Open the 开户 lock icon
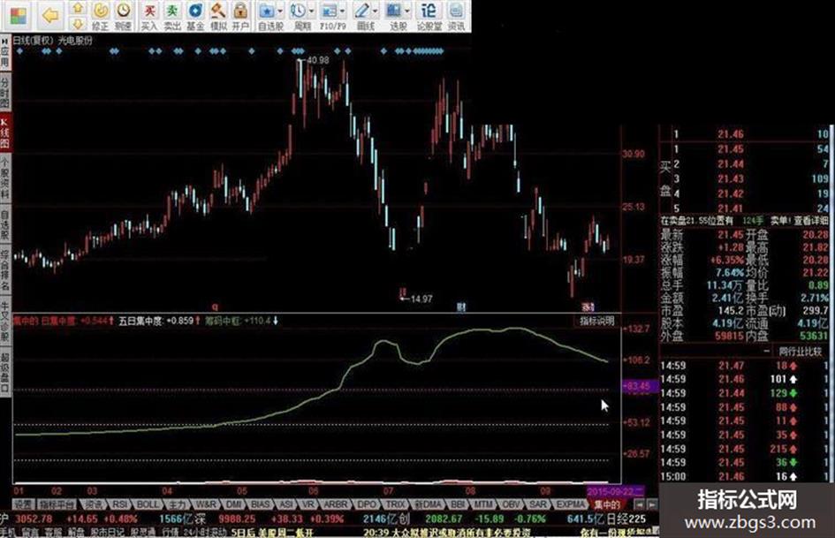Screen dimensions: 835x538 [240, 15]
